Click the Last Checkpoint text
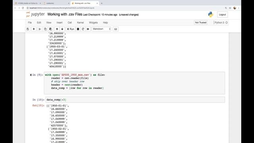The image size is (254, 143). [100, 15]
